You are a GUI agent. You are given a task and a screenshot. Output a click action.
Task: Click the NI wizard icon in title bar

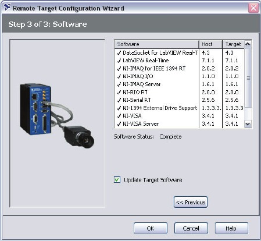pos(7,8)
